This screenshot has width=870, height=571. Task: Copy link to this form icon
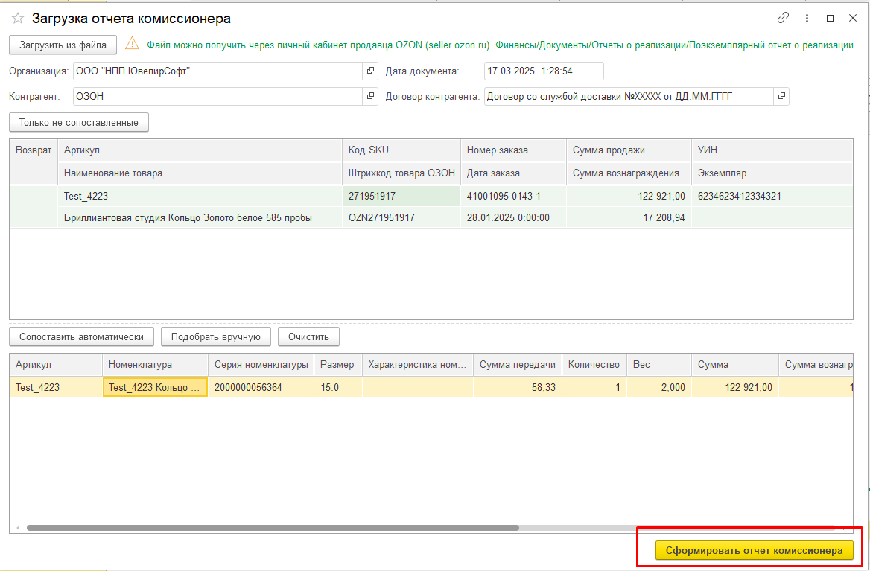pos(783,18)
